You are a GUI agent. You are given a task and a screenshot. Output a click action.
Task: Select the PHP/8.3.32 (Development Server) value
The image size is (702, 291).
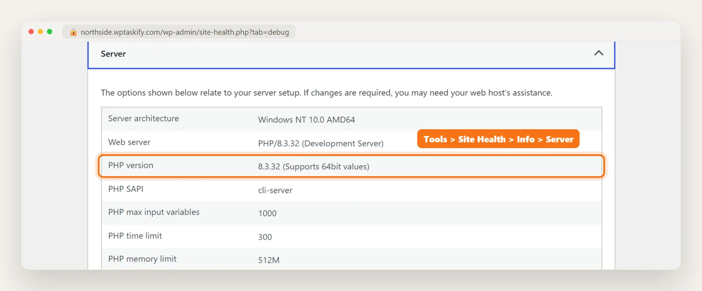point(321,143)
